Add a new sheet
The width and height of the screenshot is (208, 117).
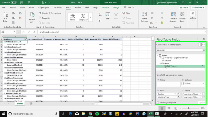tap(31, 104)
